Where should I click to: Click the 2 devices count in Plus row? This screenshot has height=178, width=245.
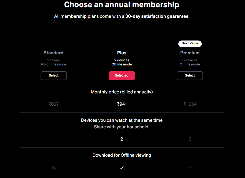coord(122,139)
